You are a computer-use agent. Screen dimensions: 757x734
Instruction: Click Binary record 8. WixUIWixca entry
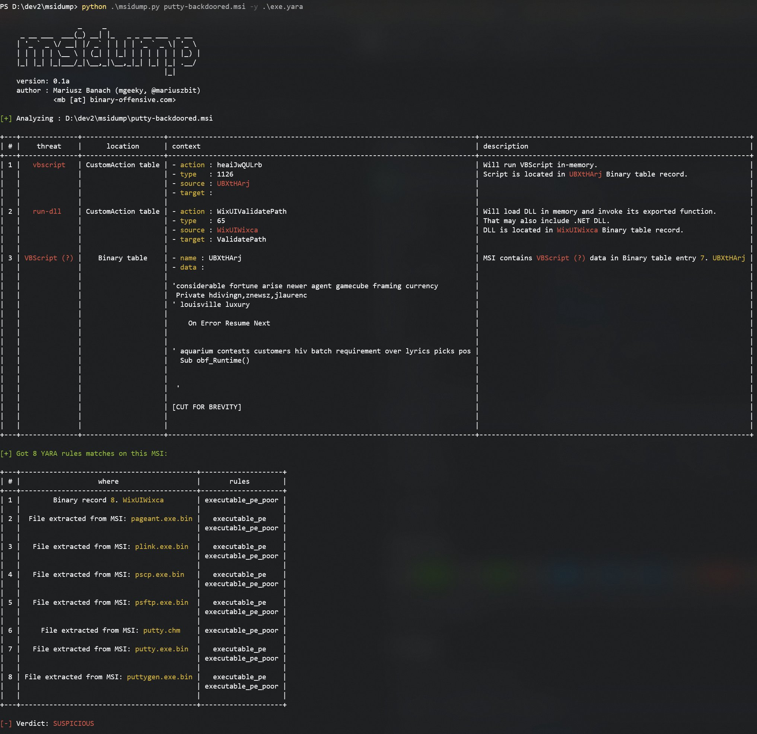tap(108, 500)
